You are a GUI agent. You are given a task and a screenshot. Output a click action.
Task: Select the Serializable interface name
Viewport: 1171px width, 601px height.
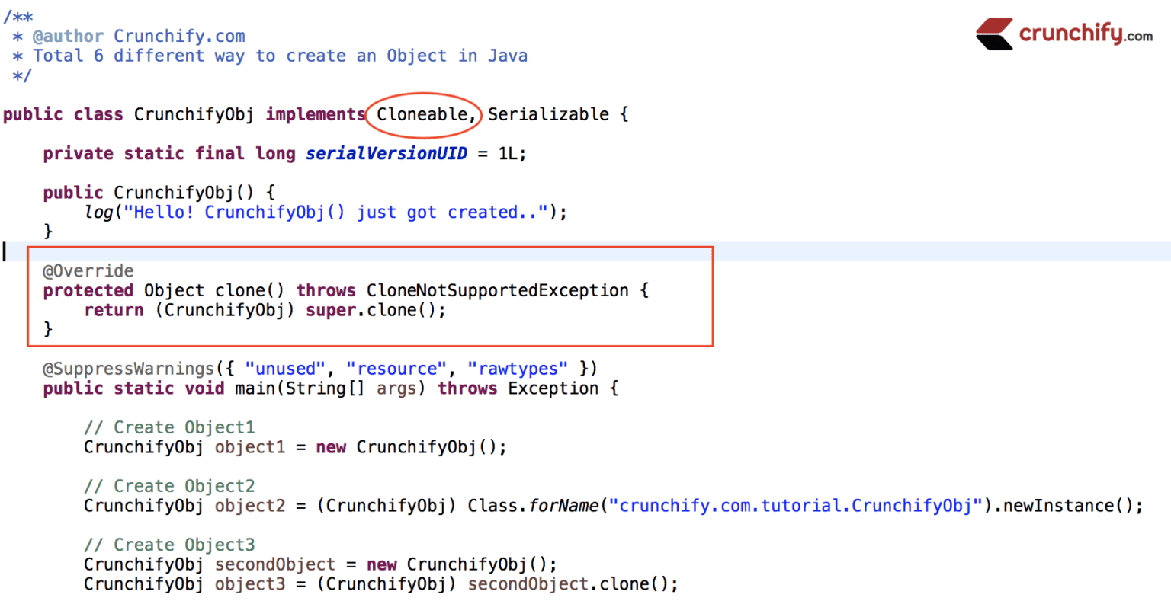(x=548, y=114)
